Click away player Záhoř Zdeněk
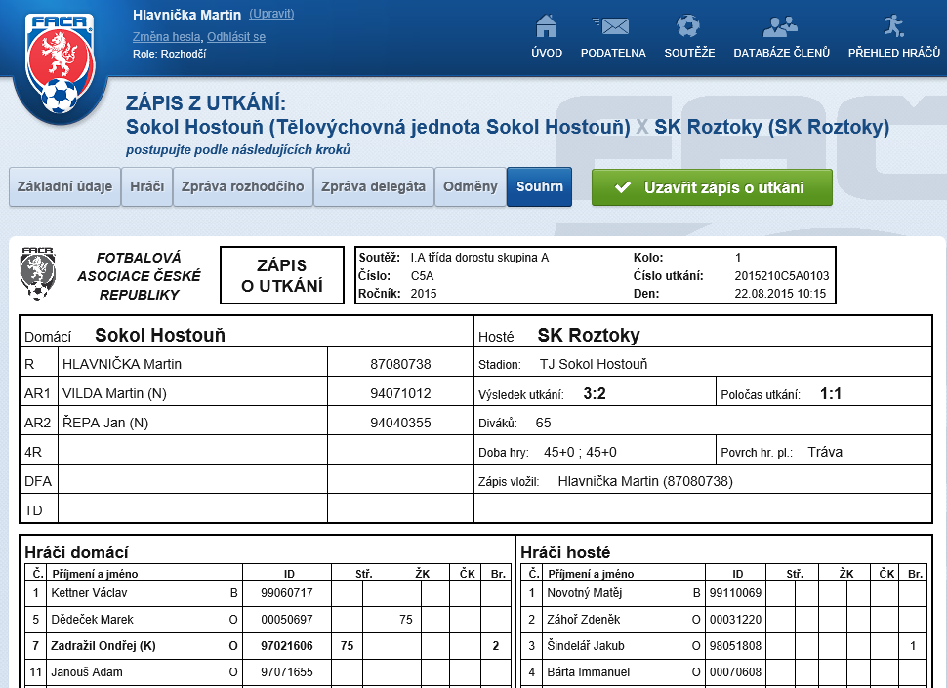Image resolution: width=947 pixels, height=688 pixels. click(x=583, y=619)
